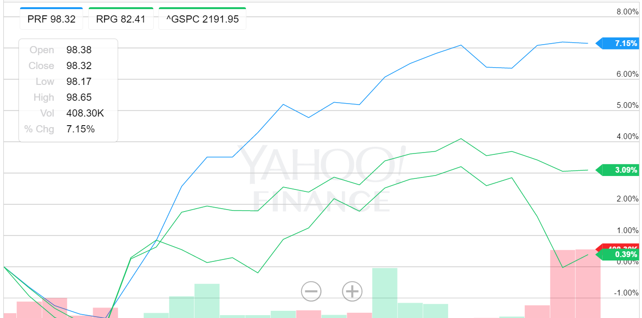Click the zoom-out minus icon

311,291
